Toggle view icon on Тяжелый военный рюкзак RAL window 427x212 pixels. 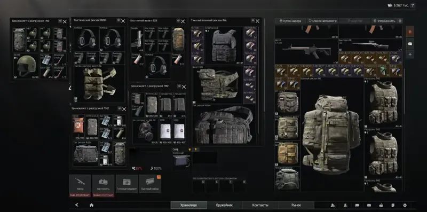[x=252, y=20]
